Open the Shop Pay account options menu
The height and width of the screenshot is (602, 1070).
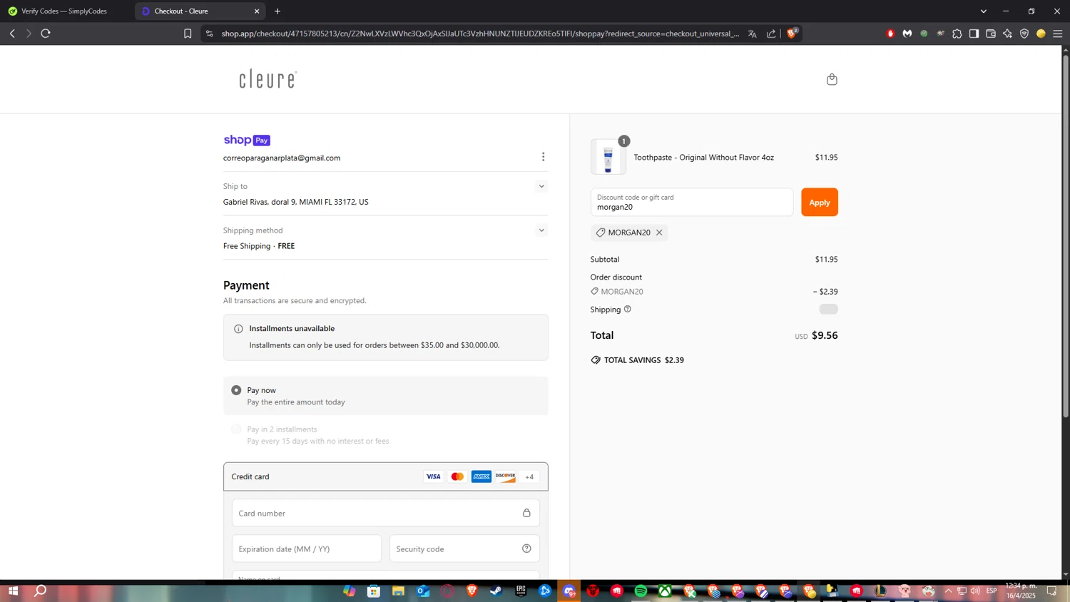click(x=543, y=157)
